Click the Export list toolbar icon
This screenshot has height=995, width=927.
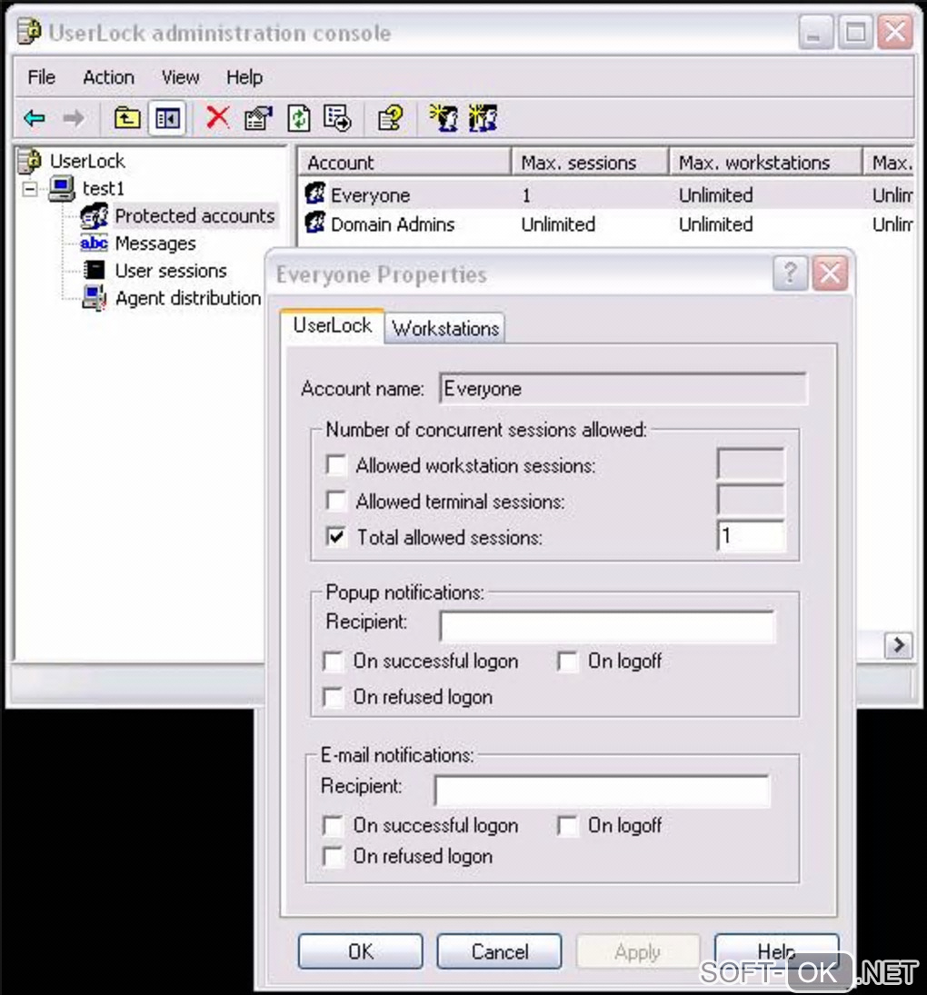pyautogui.click(x=337, y=118)
